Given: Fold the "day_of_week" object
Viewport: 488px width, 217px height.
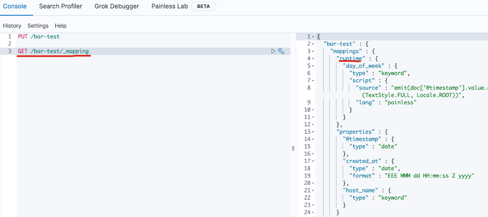Looking at the screenshot, I should pyautogui.click(x=313, y=66).
